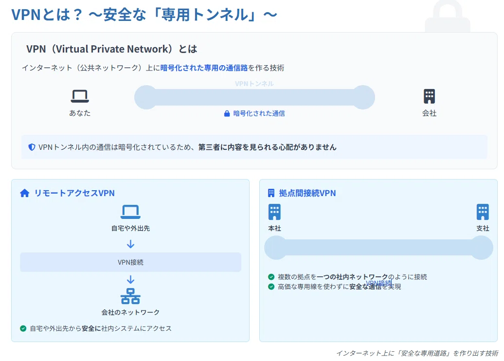Click the lock icon beside 暗号化された通信
504x361 pixels.
point(227,113)
